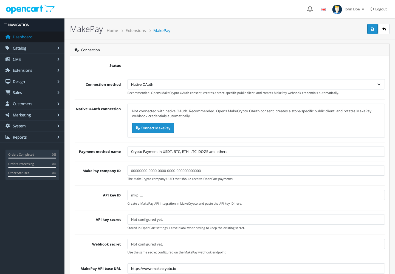The height and width of the screenshot is (274, 395).
Task: Expand the Reports menu chevron
Action: 58,137
